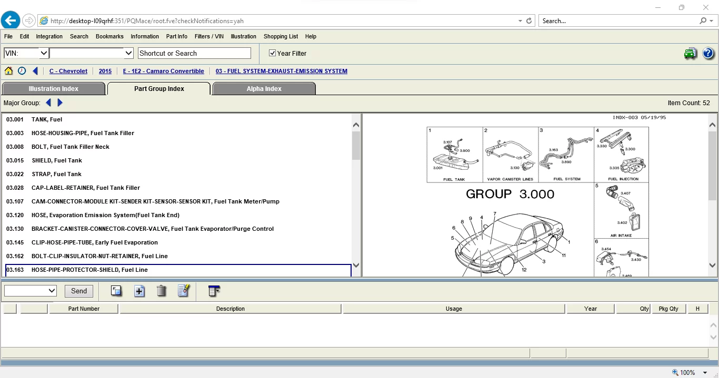Follow the C - Chevrolet breadcrumb link
This screenshot has height=378, width=719.
tap(68, 71)
